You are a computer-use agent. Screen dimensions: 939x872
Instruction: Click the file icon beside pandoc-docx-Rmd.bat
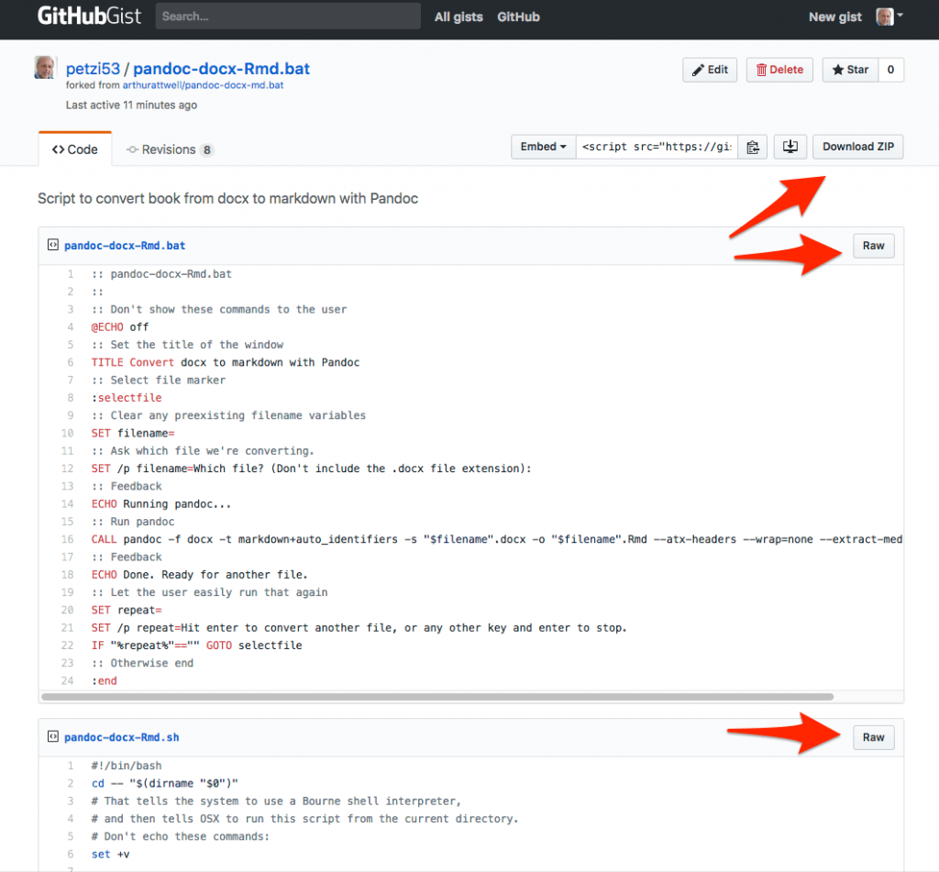point(52,245)
